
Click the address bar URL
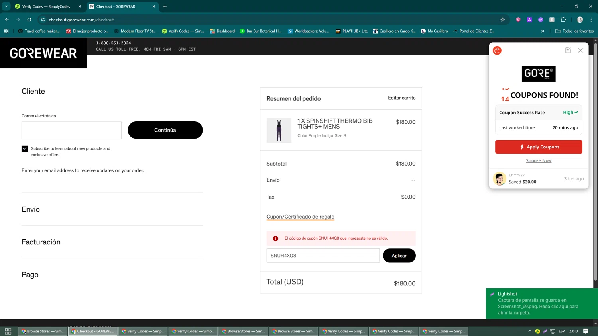click(81, 20)
